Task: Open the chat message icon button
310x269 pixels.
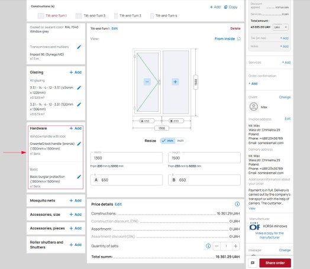Action: pos(253,263)
